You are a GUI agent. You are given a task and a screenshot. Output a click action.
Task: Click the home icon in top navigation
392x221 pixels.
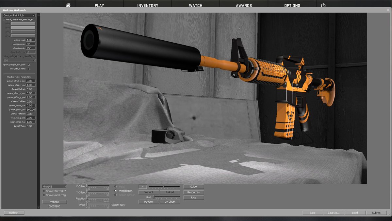point(68,5)
